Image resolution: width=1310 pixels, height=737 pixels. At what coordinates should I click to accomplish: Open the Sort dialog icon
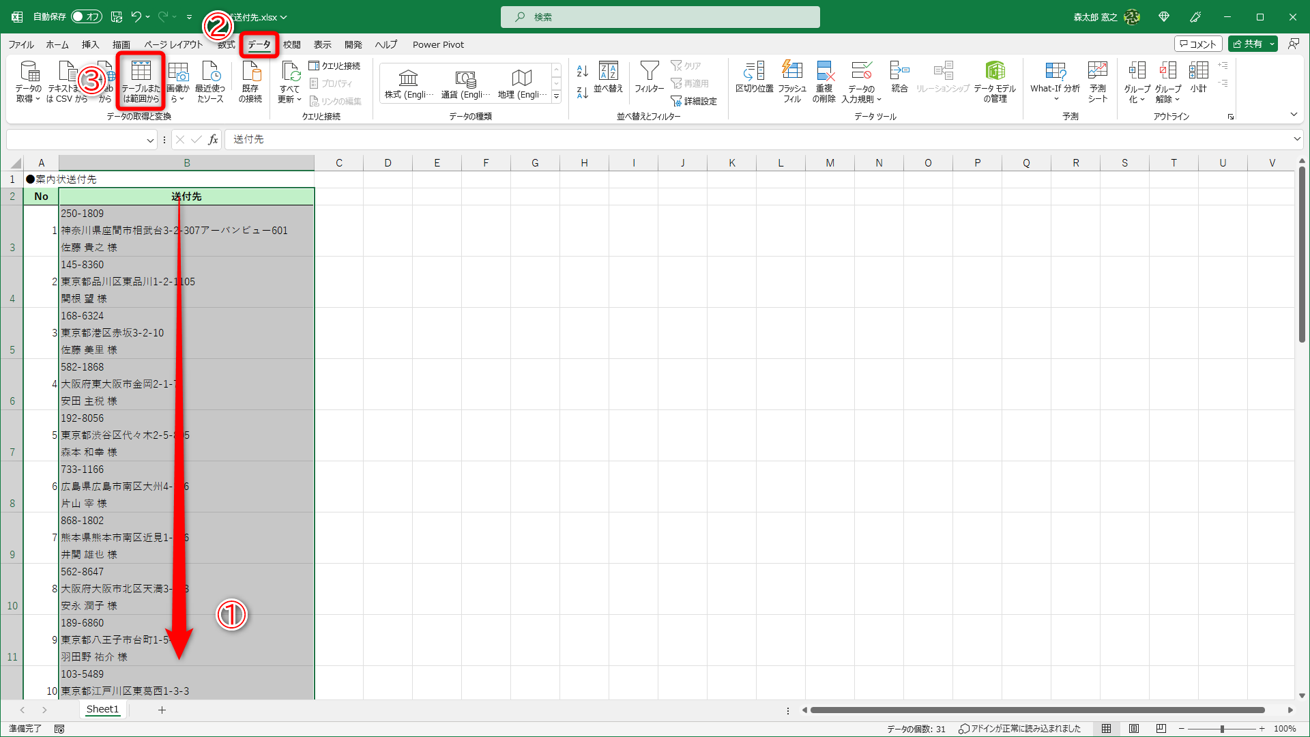tap(608, 71)
